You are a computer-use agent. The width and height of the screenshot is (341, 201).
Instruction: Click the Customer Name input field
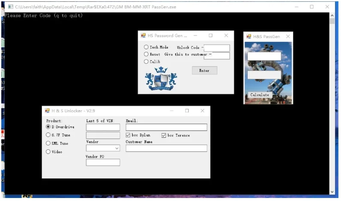pos(166,148)
